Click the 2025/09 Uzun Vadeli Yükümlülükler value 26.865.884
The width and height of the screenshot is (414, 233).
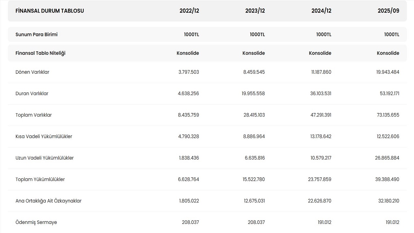387,158
